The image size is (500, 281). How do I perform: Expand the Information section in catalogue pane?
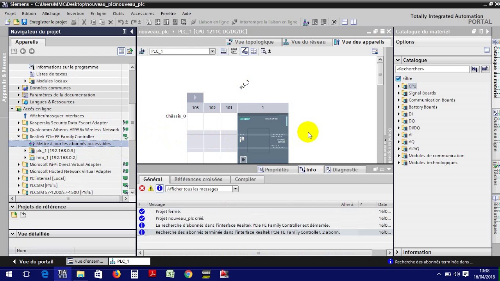coord(397,252)
